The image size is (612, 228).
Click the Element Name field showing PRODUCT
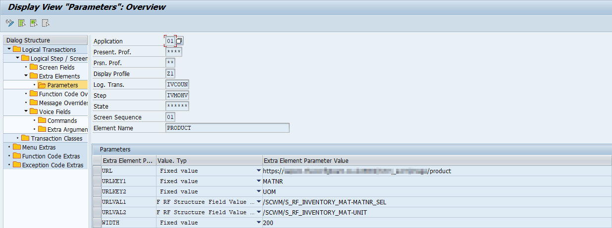click(x=227, y=128)
